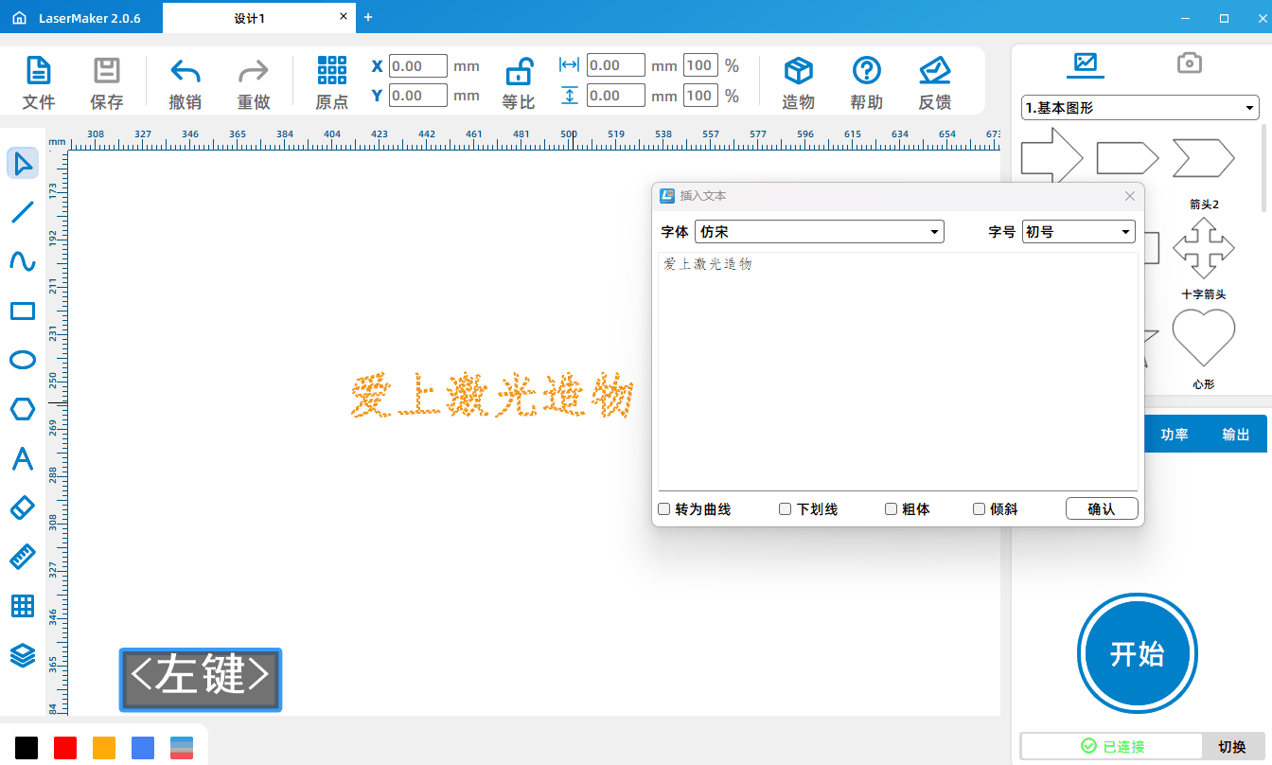Insert the chevron 箭头2 shape
1272x765 pixels.
coord(1204,158)
